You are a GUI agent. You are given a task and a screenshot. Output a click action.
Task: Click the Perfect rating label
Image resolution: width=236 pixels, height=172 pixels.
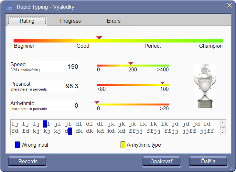pos(153,46)
